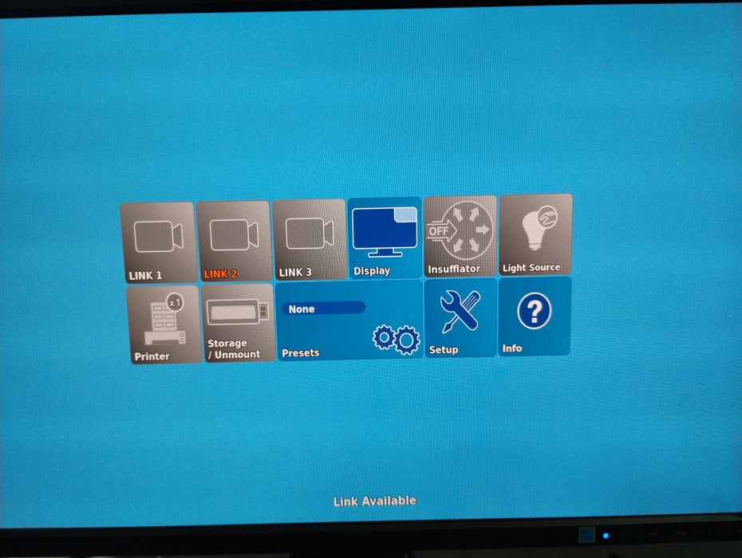Click the Setup label text
This screenshot has height=558, width=742.
(x=444, y=349)
